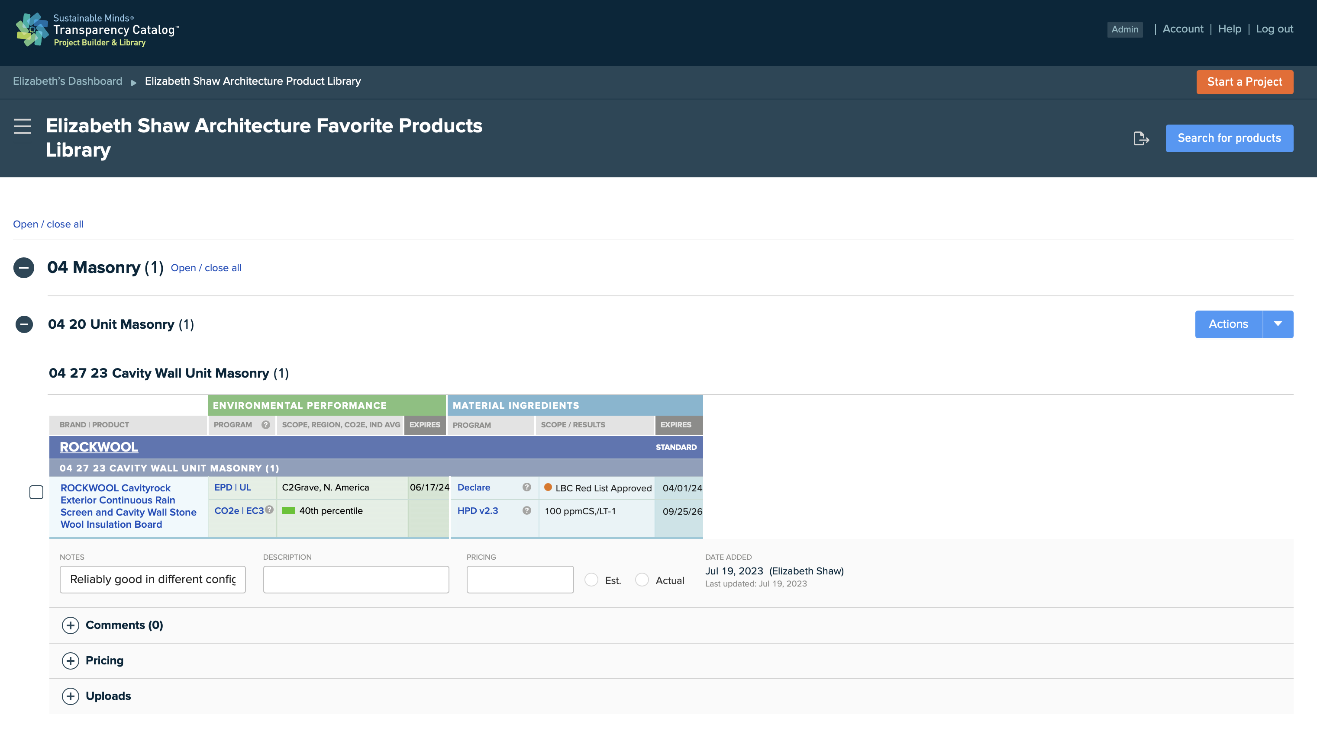Select the Est. pricing radio button
The image size is (1317, 731).
(x=591, y=580)
